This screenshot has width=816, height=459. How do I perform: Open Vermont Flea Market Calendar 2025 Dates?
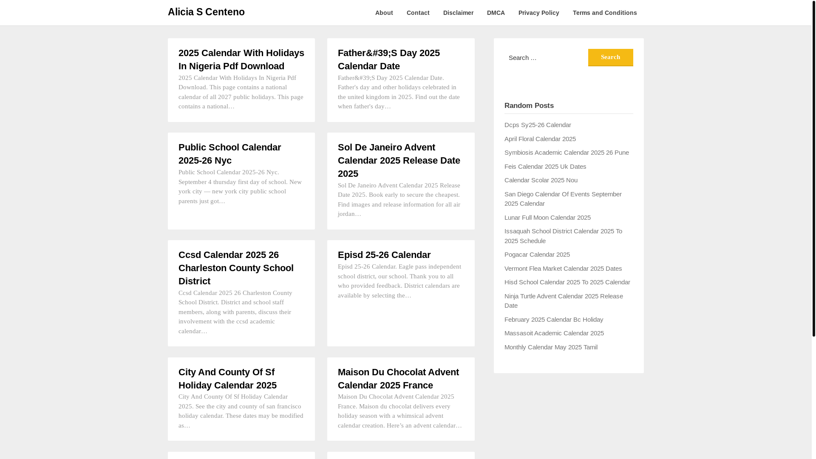point(563,269)
